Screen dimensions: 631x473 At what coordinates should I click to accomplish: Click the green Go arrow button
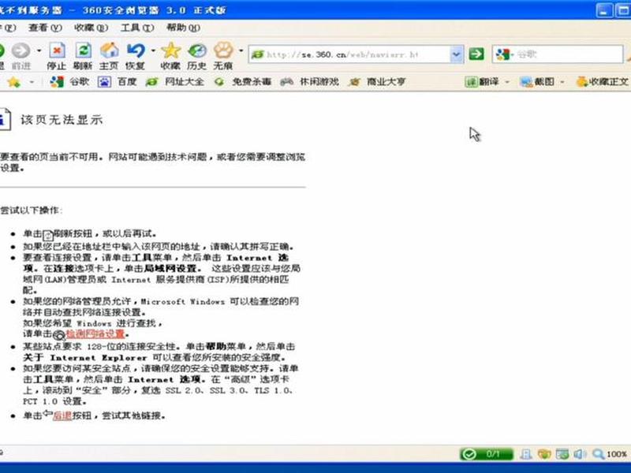pyautogui.click(x=476, y=54)
